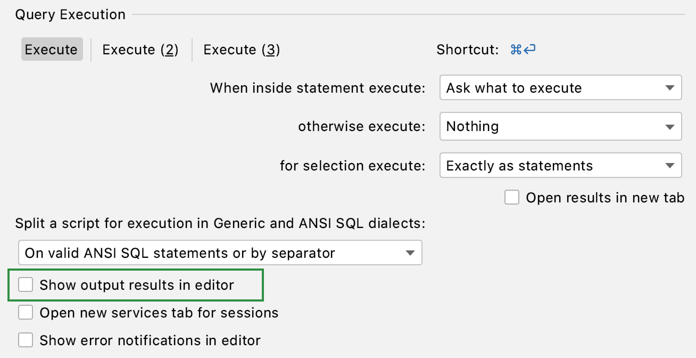The image size is (696, 358).
Task: Switch to the Execute (2) tab
Action: [x=140, y=49]
